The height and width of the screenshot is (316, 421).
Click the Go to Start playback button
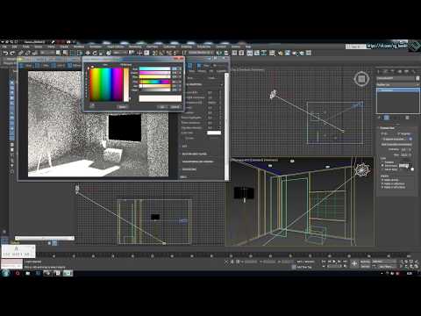[x=324, y=262]
